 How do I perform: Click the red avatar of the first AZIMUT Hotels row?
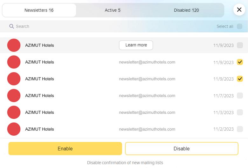point(14,45)
